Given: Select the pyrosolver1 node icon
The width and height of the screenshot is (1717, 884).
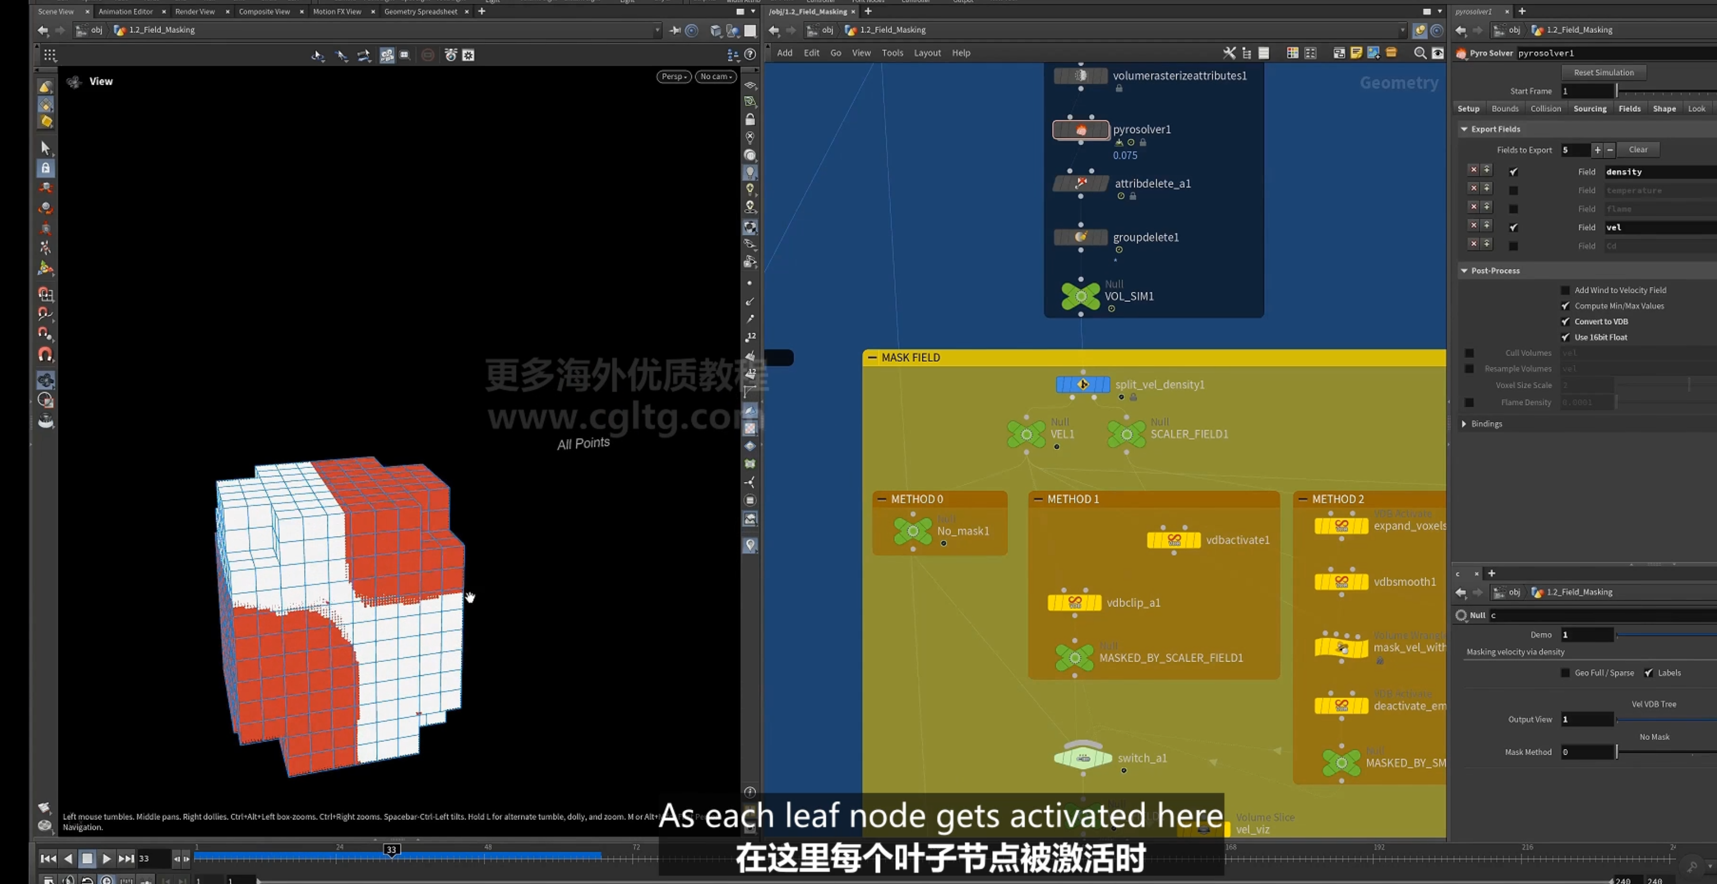Looking at the screenshot, I should (1080, 130).
